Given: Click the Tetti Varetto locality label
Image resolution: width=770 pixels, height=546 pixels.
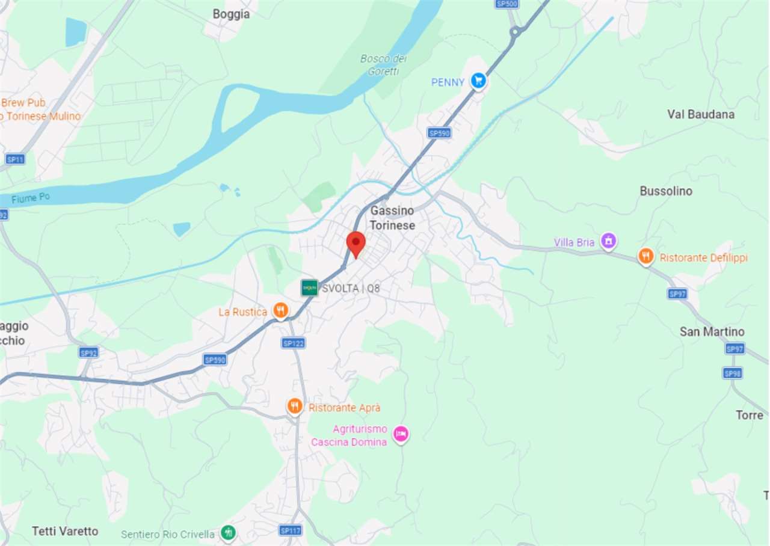Looking at the screenshot, I should (65, 532).
